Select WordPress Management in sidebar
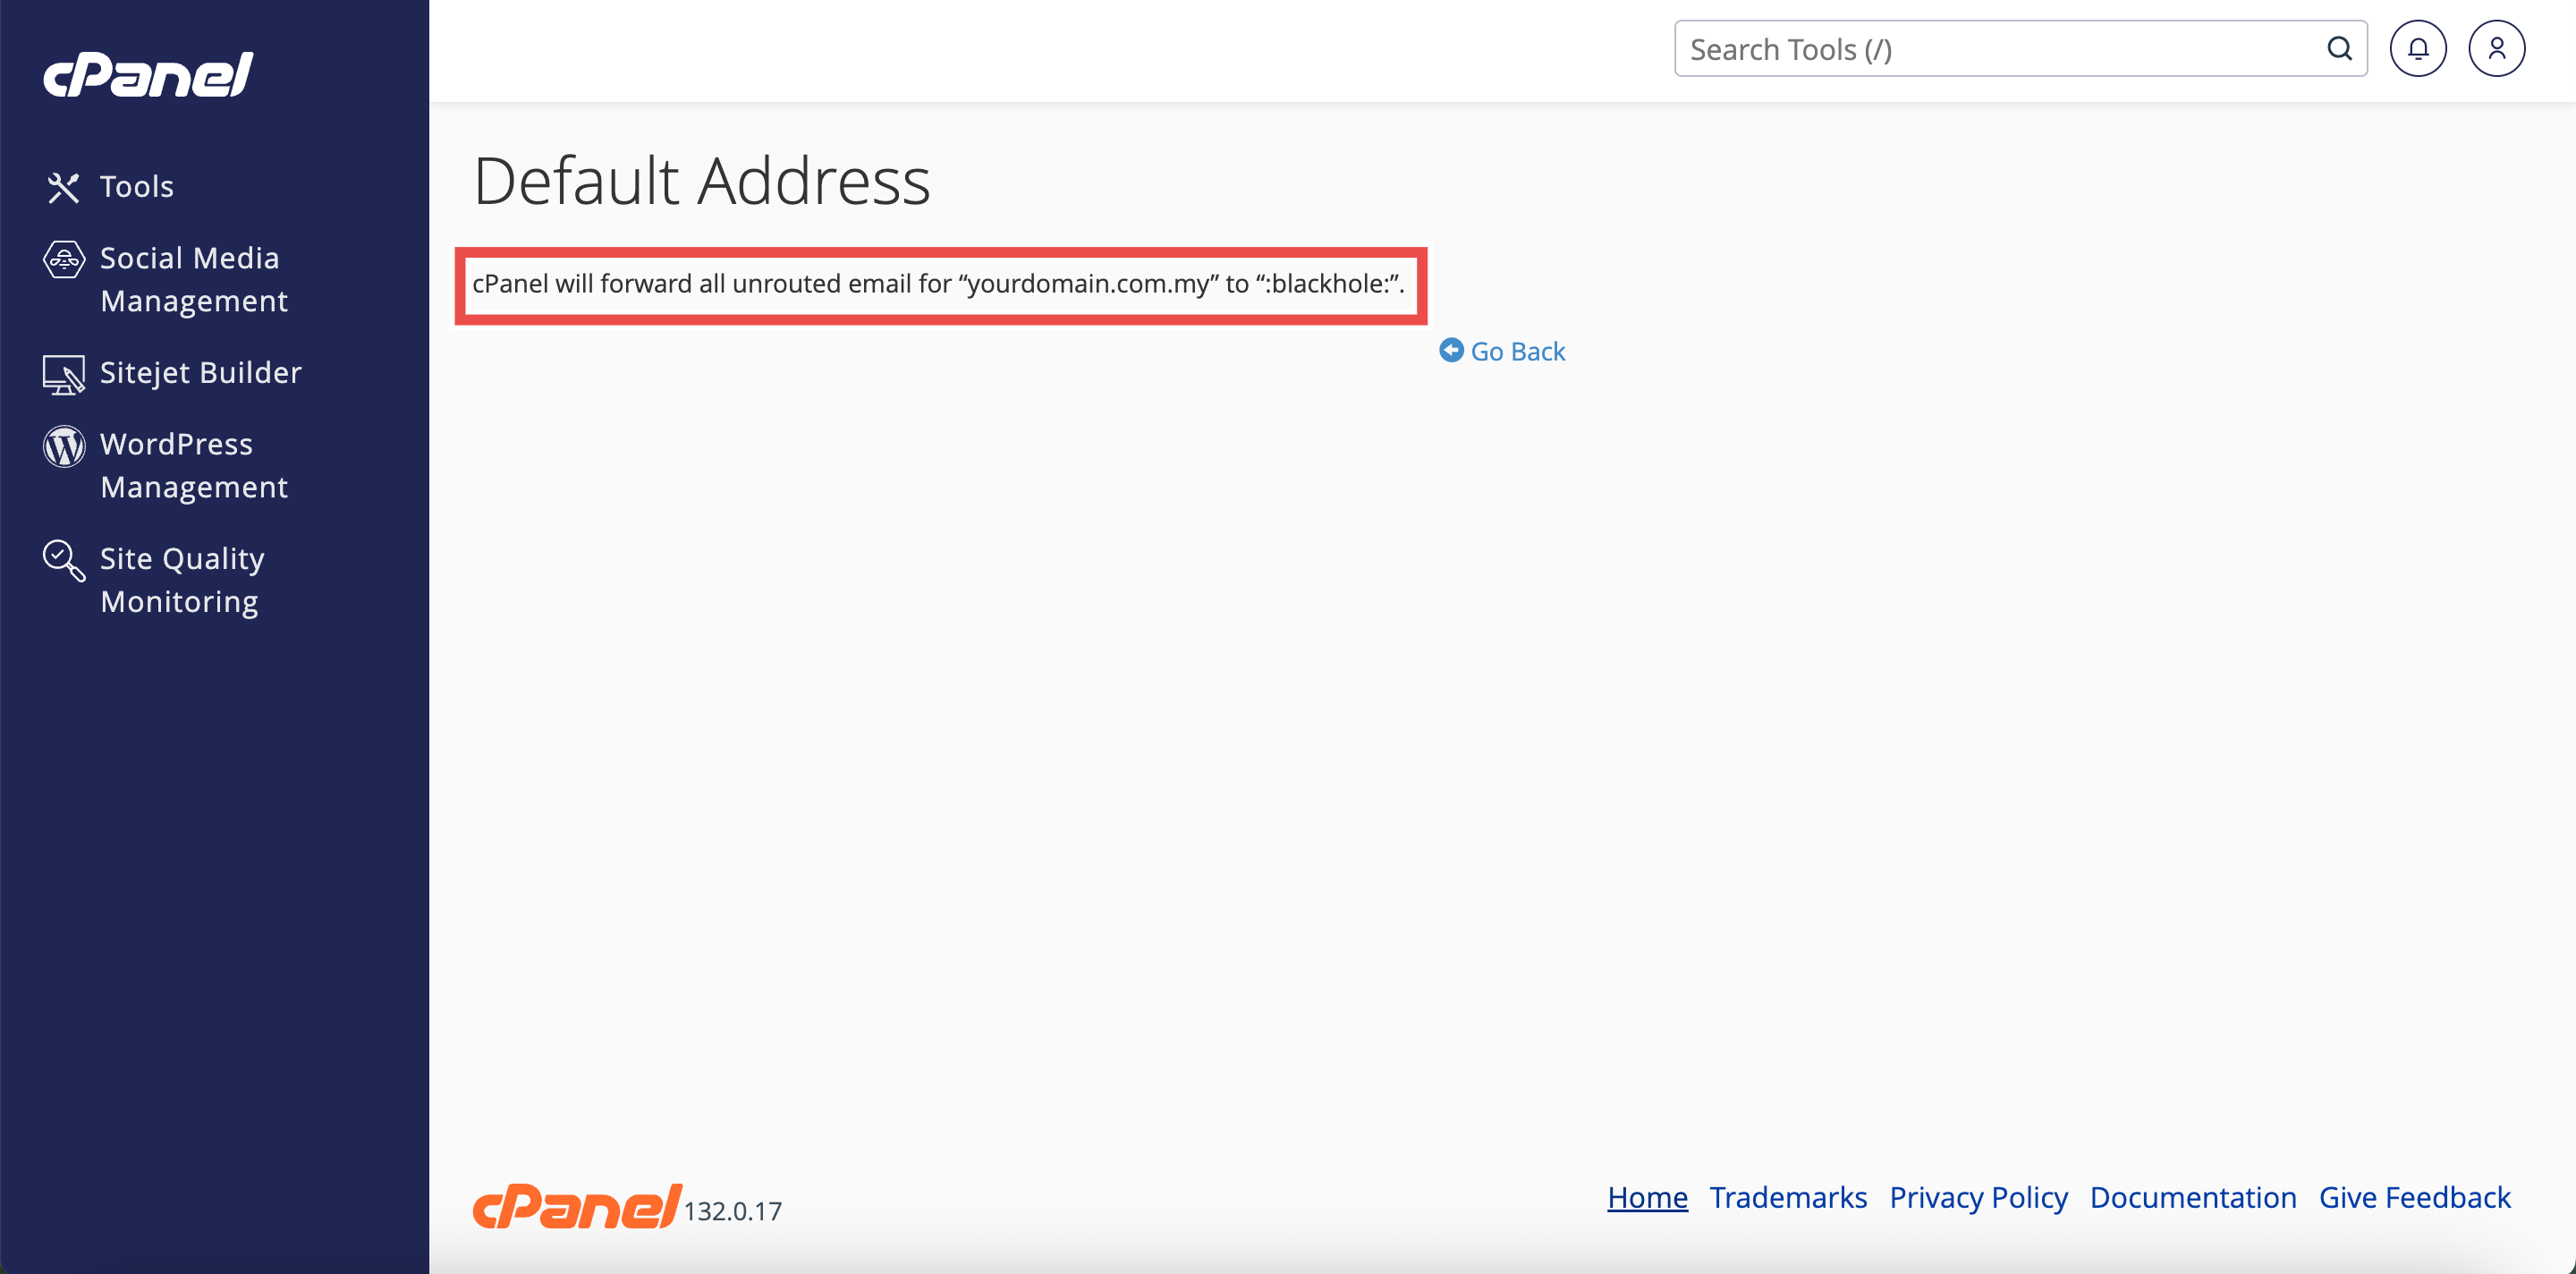Screen dimensions: 2576x1274 tap(193, 466)
